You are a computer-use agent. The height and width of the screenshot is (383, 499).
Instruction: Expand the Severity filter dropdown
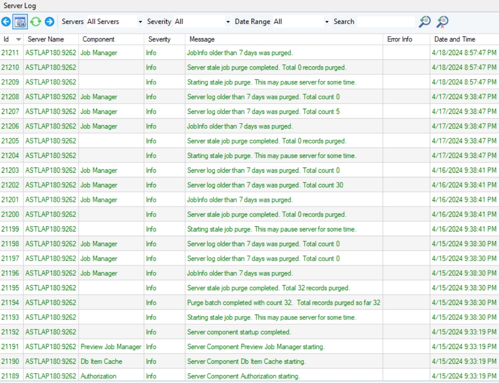[x=228, y=22]
